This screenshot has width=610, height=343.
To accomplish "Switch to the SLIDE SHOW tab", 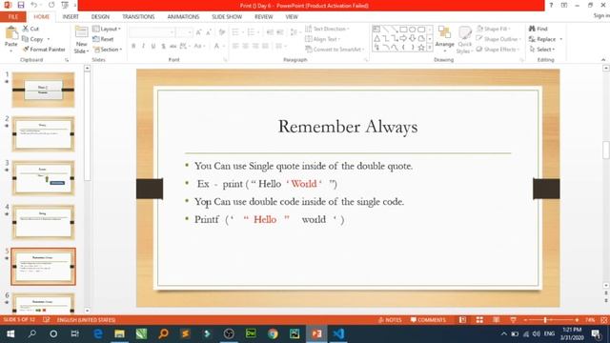I will [227, 17].
